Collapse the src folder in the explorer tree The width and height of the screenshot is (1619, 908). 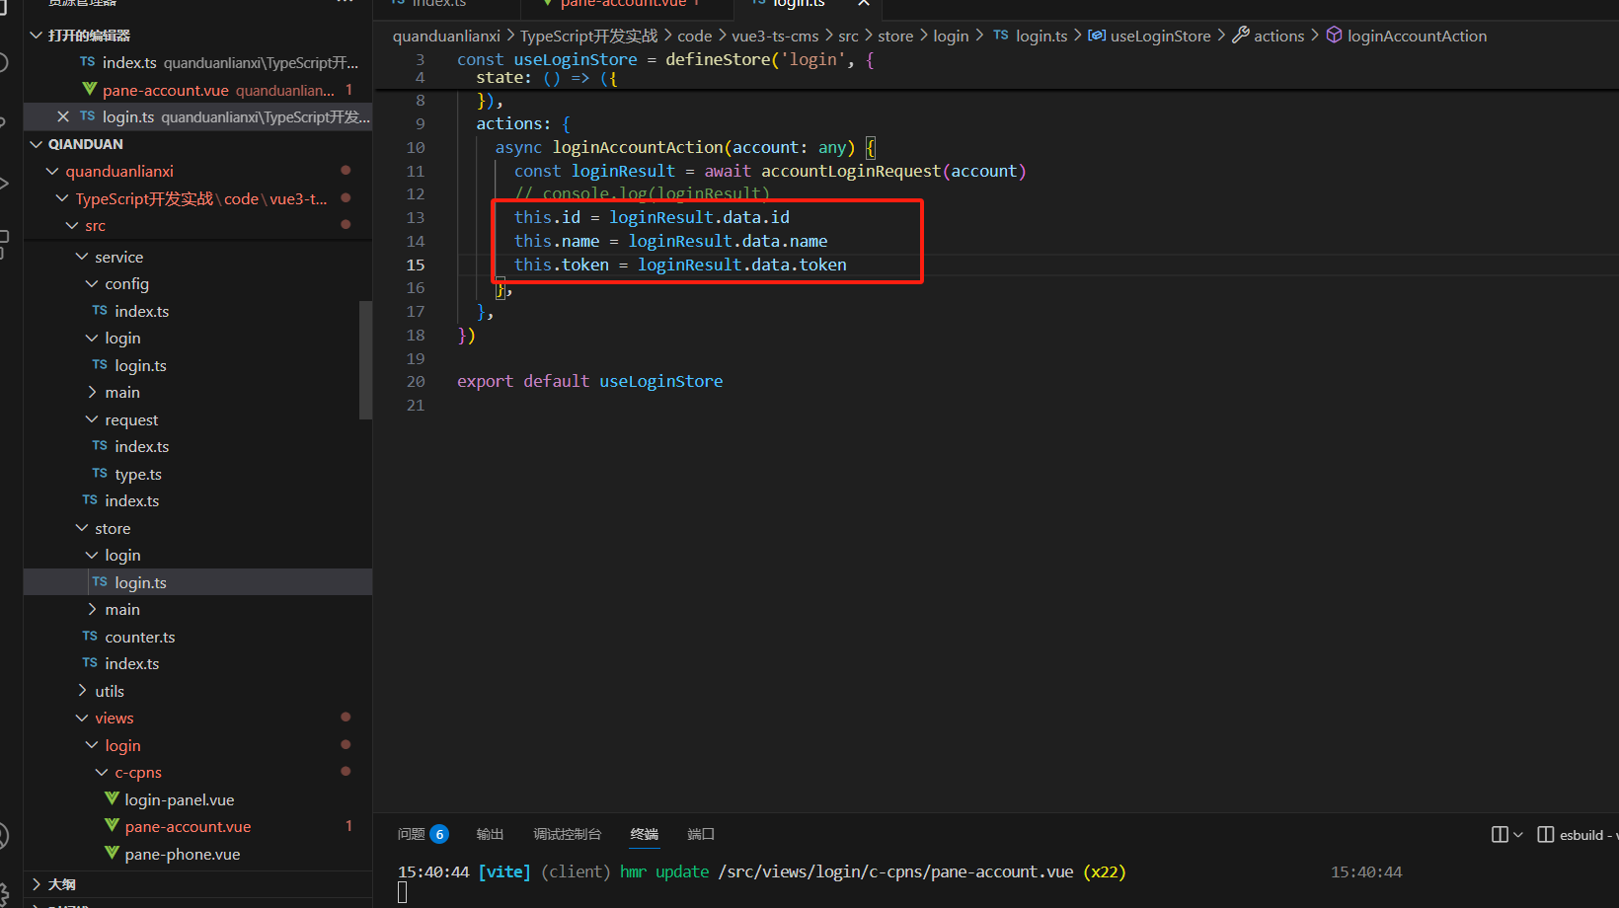click(72, 226)
